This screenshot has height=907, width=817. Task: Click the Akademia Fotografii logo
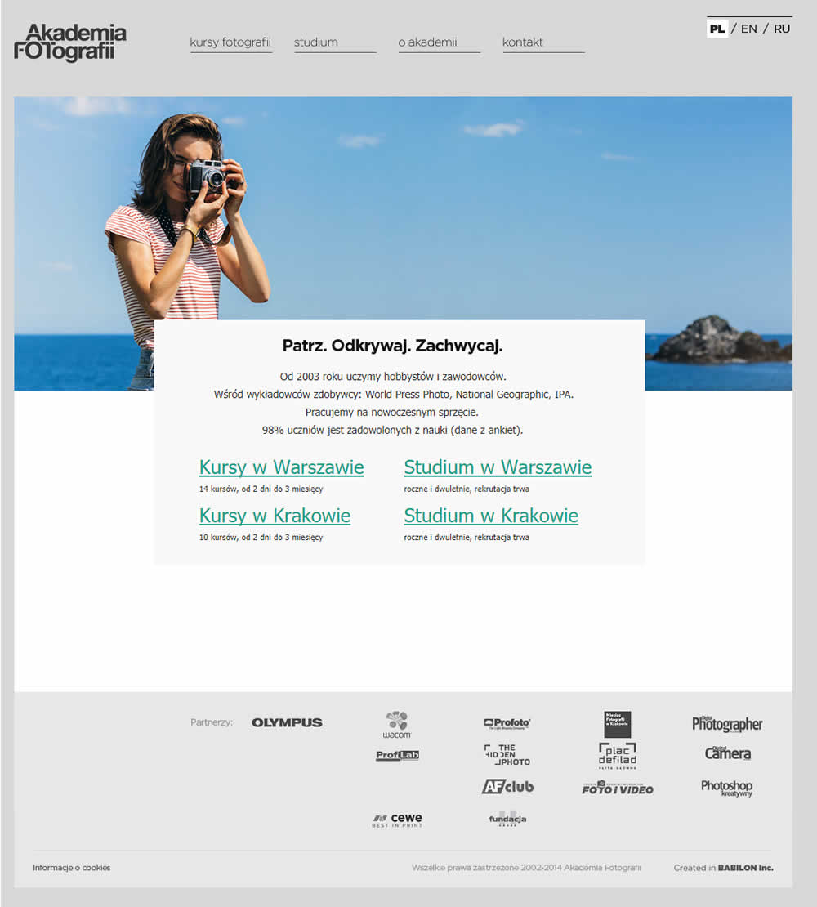(70, 42)
